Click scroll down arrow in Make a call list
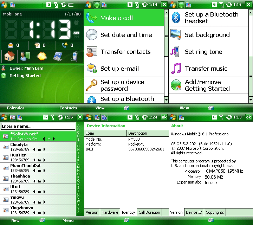Image resolution: width=253 pixels, height=225 pixels. coord(166,100)
